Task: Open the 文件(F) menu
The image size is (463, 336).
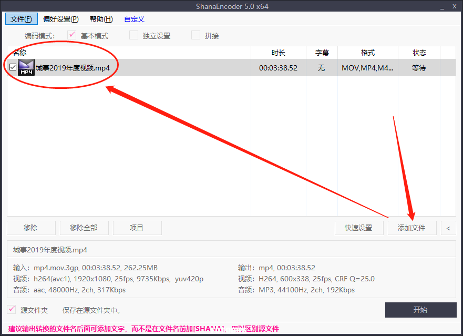Action: [x=21, y=19]
